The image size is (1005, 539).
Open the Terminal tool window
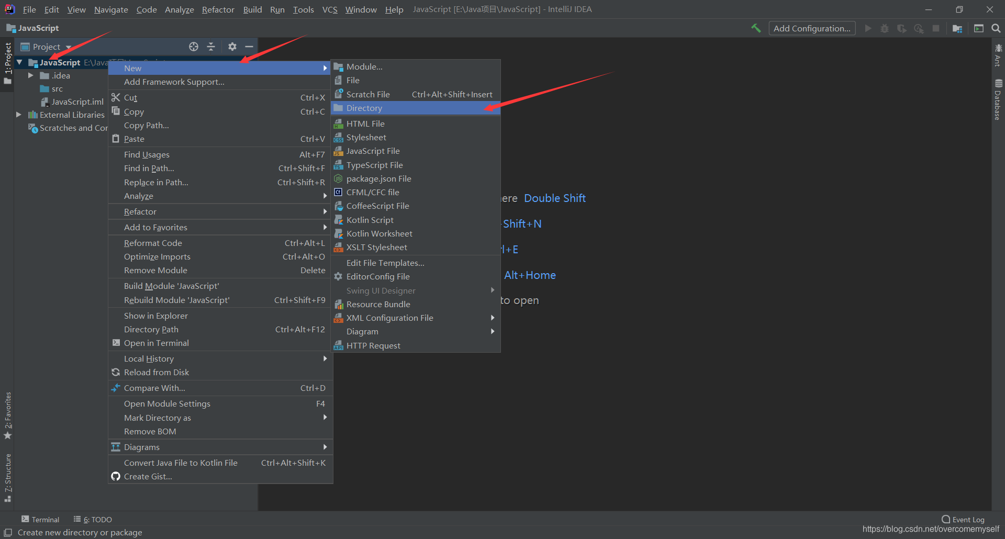(x=40, y=519)
